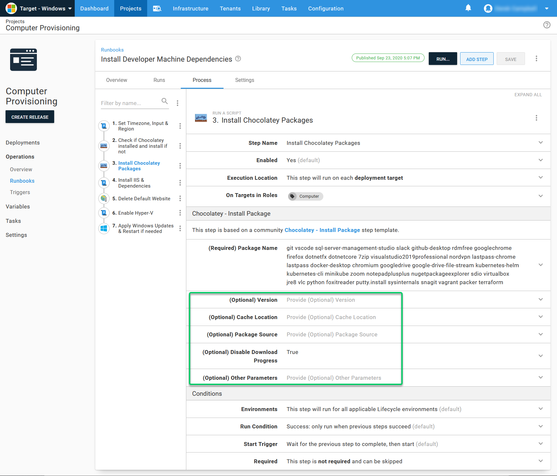Click the CREATE RELEASE button
557x476 pixels.
(30, 117)
